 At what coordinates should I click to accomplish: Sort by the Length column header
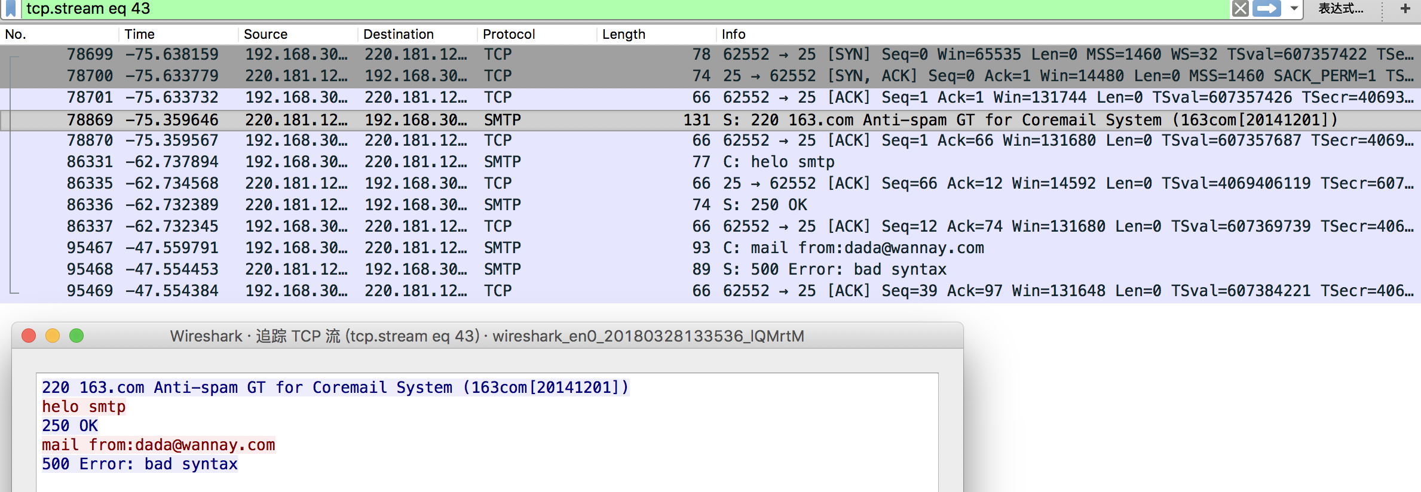pos(657,34)
